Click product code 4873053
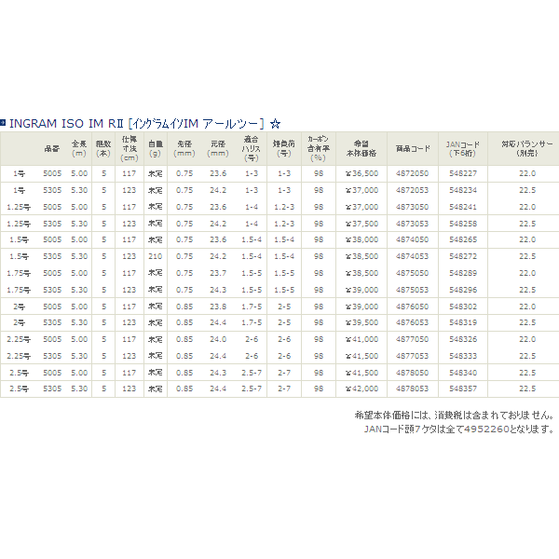Screen dimensions: 559x559 tap(412, 224)
